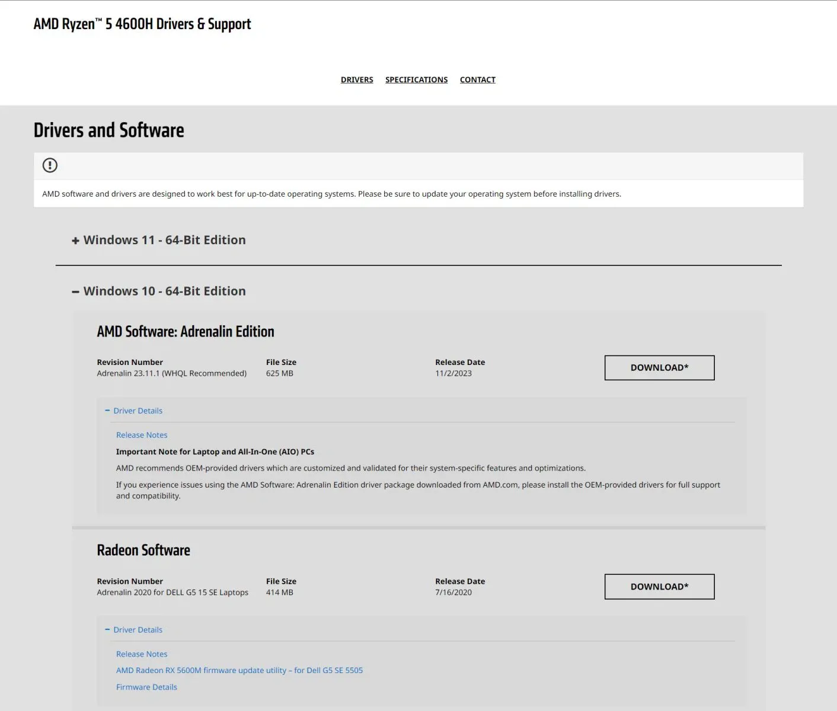Download Adrenalin 2020 DELL G5 driver
This screenshot has width=837, height=711.
point(659,587)
